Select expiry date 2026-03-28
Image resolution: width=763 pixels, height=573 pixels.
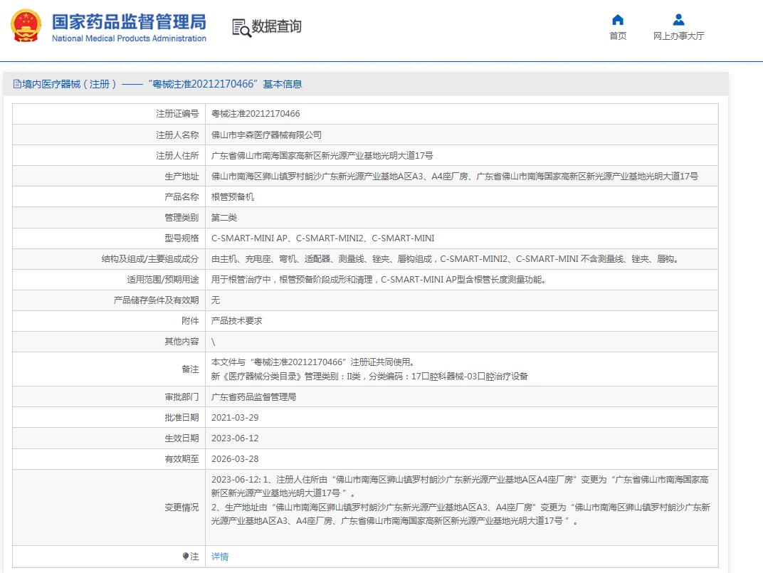[x=235, y=459]
